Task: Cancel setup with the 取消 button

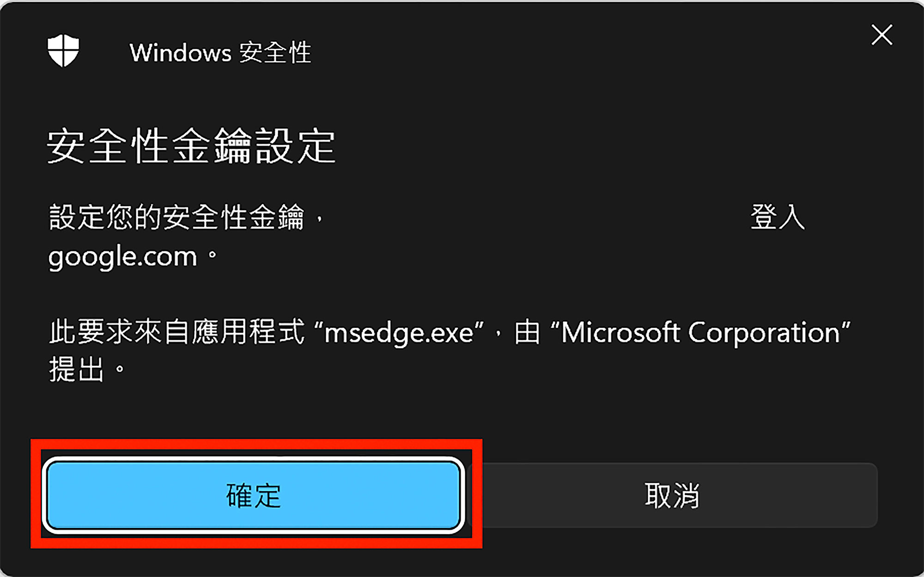Action: (672, 495)
